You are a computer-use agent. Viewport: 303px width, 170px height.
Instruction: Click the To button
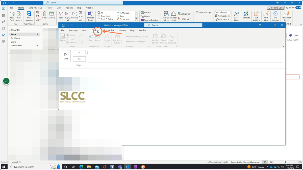tap(79, 53)
